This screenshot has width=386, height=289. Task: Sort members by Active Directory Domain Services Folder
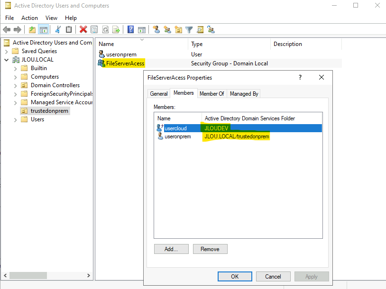(x=262, y=118)
